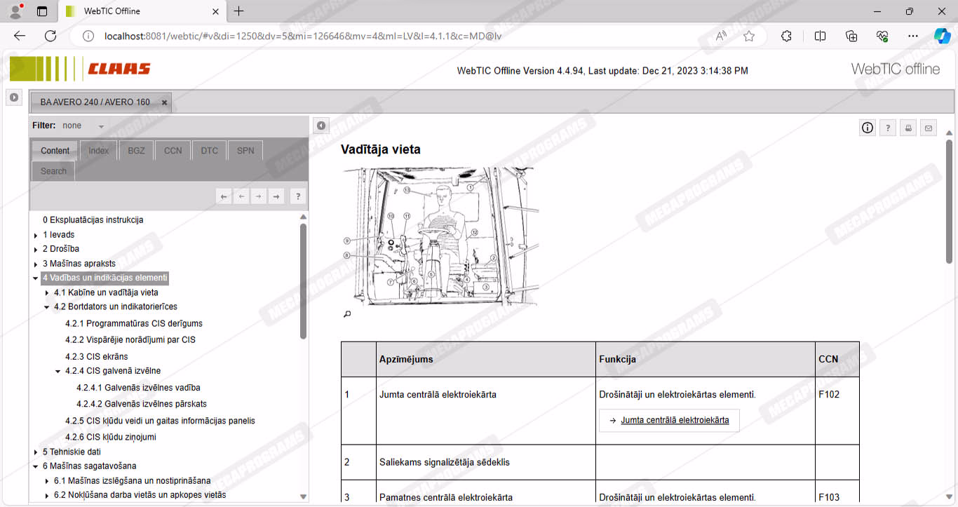Click the vehicle cab diagram image

[440, 236]
